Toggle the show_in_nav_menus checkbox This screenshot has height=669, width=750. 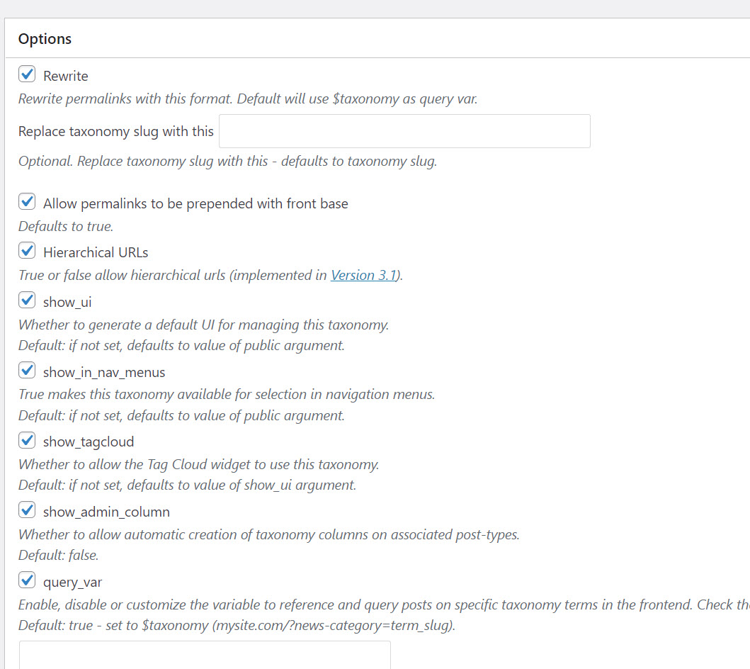[27, 370]
